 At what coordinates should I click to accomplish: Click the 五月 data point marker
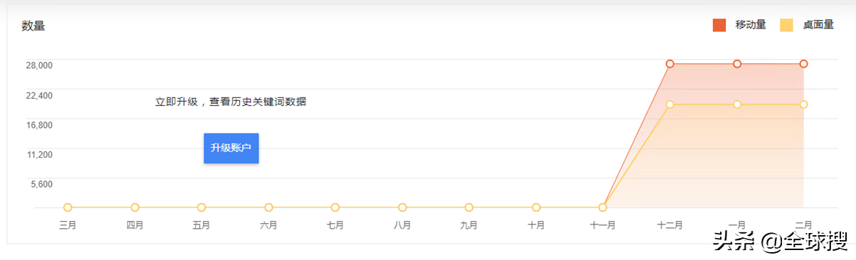202,207
